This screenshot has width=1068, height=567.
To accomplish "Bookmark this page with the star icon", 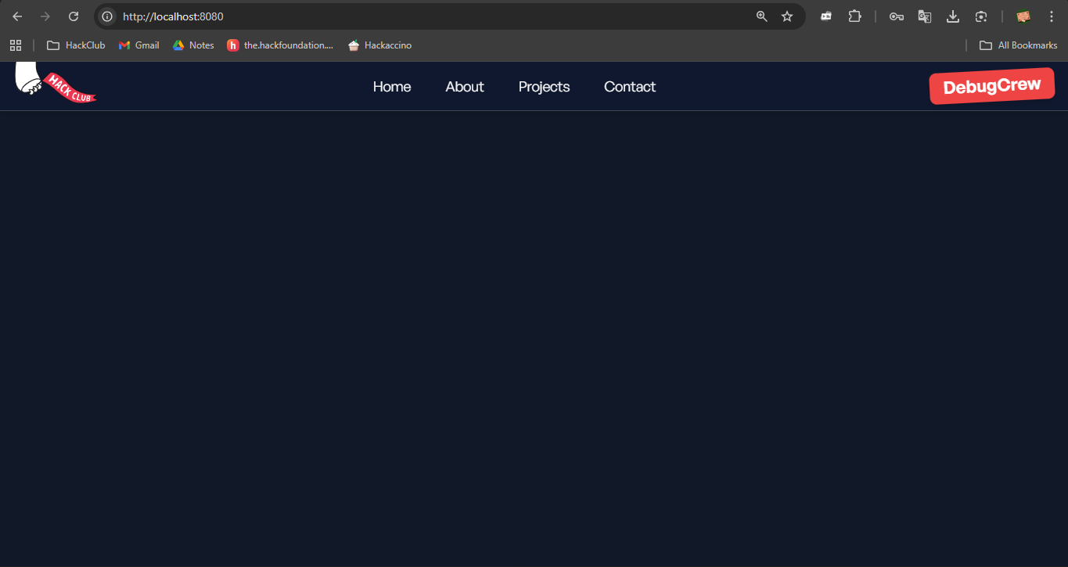I will pyautogui.click(x=787, y=16).
